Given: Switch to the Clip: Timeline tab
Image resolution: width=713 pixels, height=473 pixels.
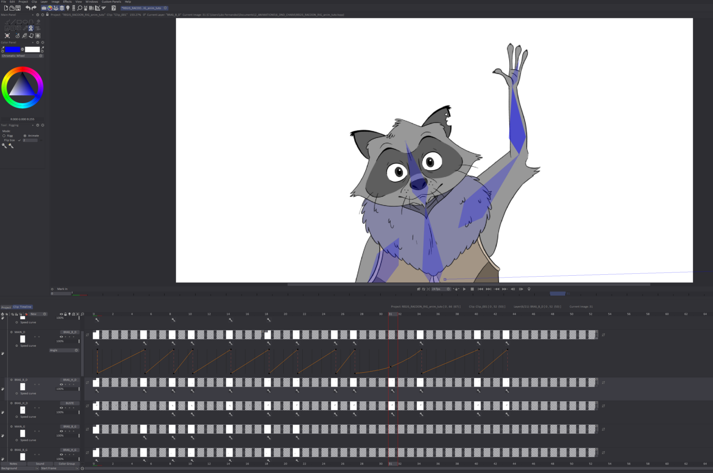Looking at the screenshot, I should click(22, 306).
